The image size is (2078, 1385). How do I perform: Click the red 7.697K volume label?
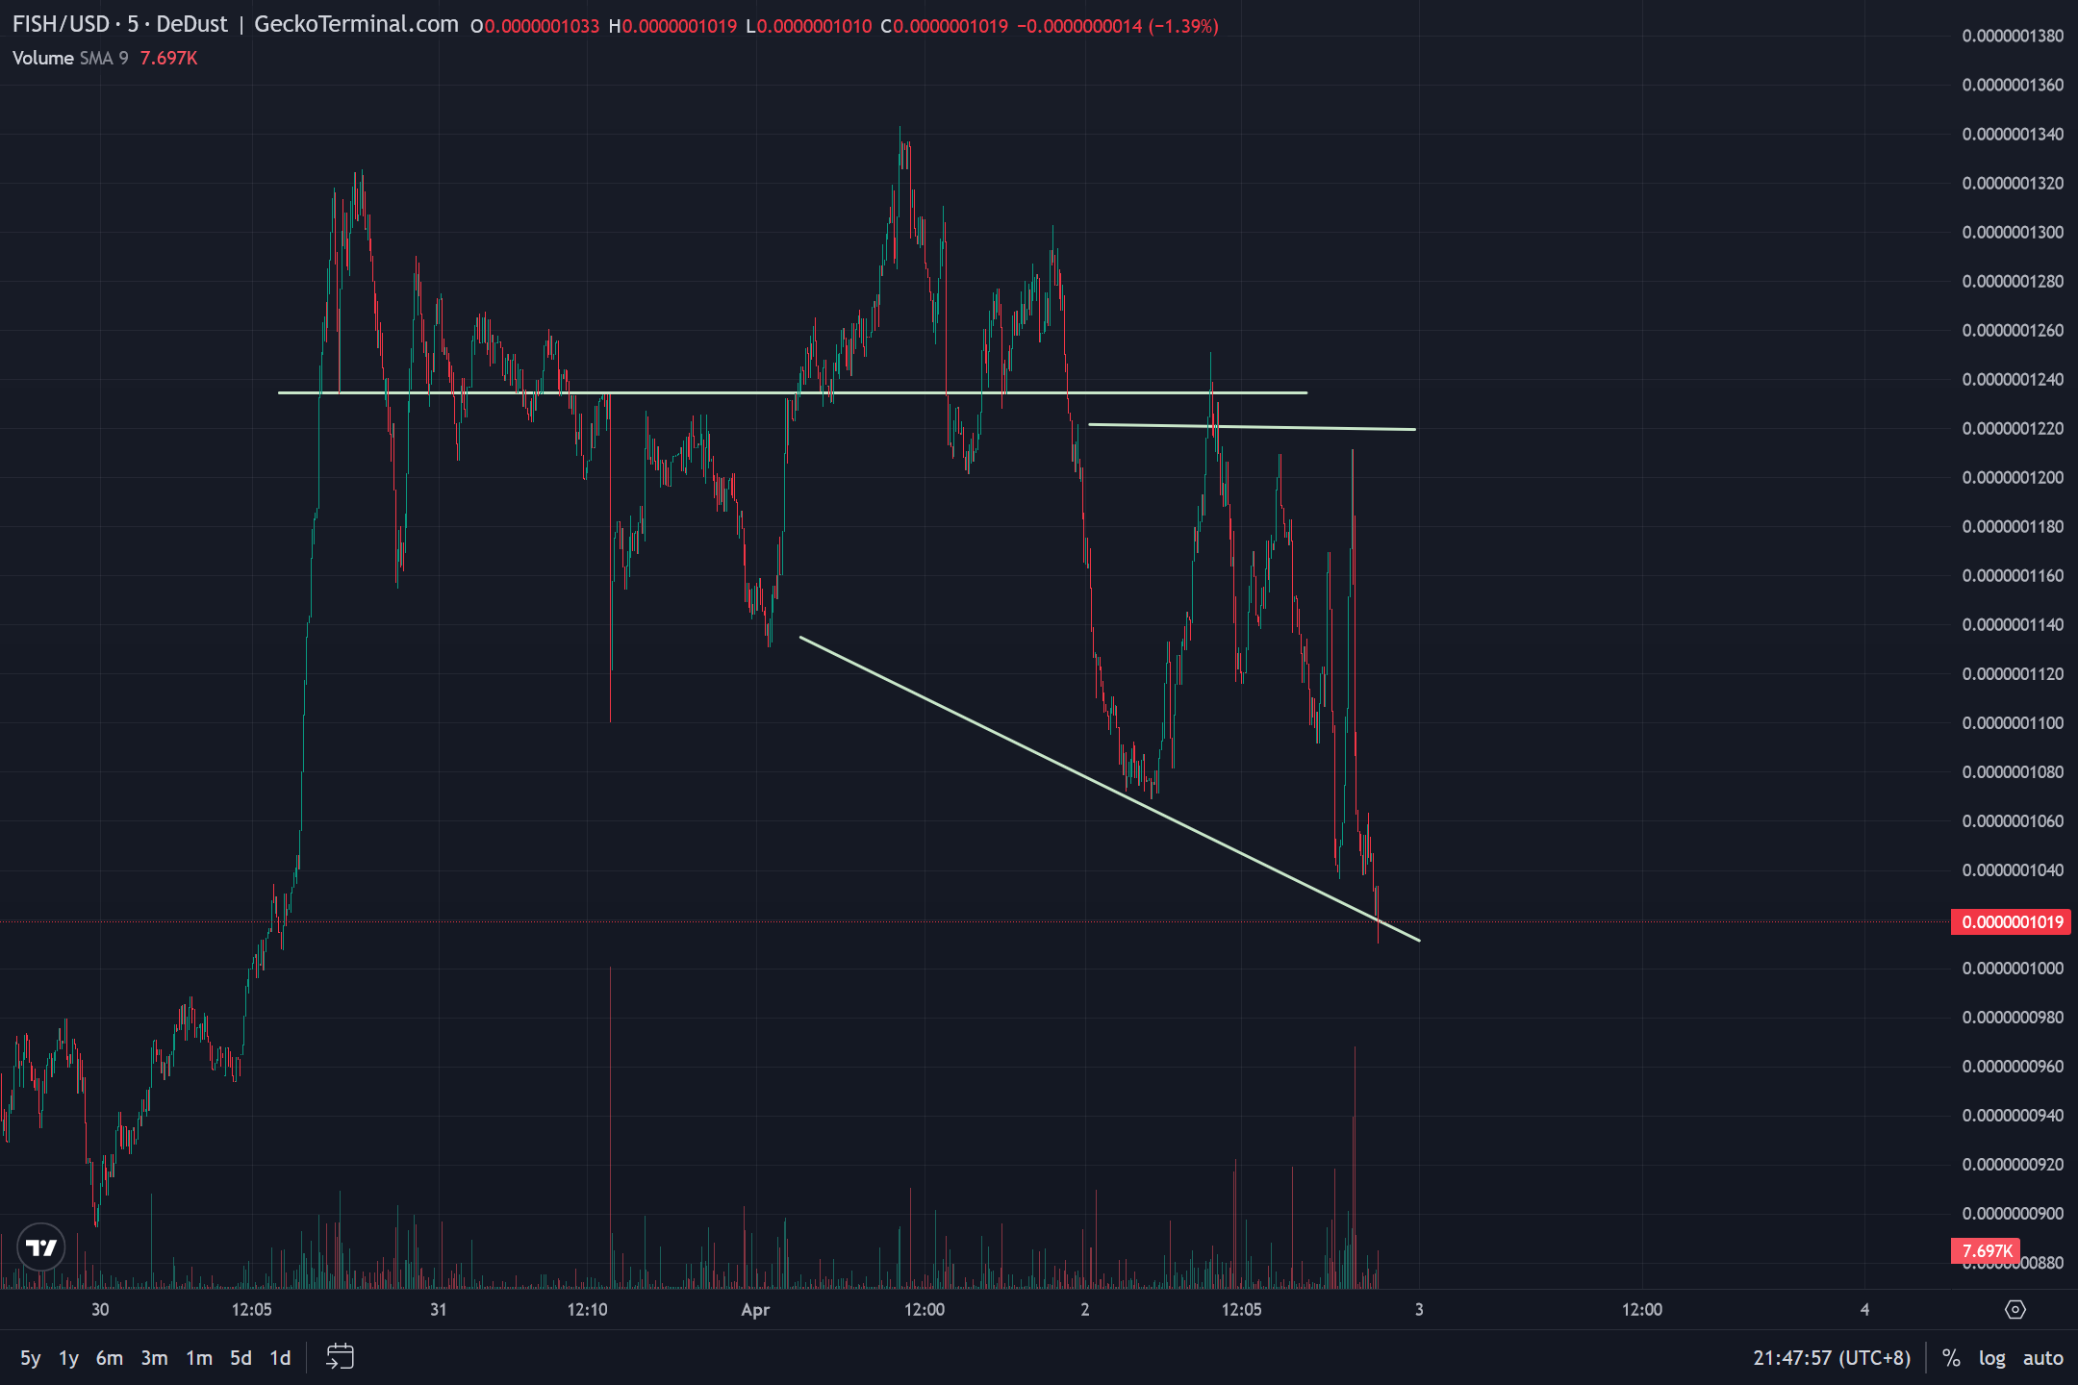(1987, 1250)
